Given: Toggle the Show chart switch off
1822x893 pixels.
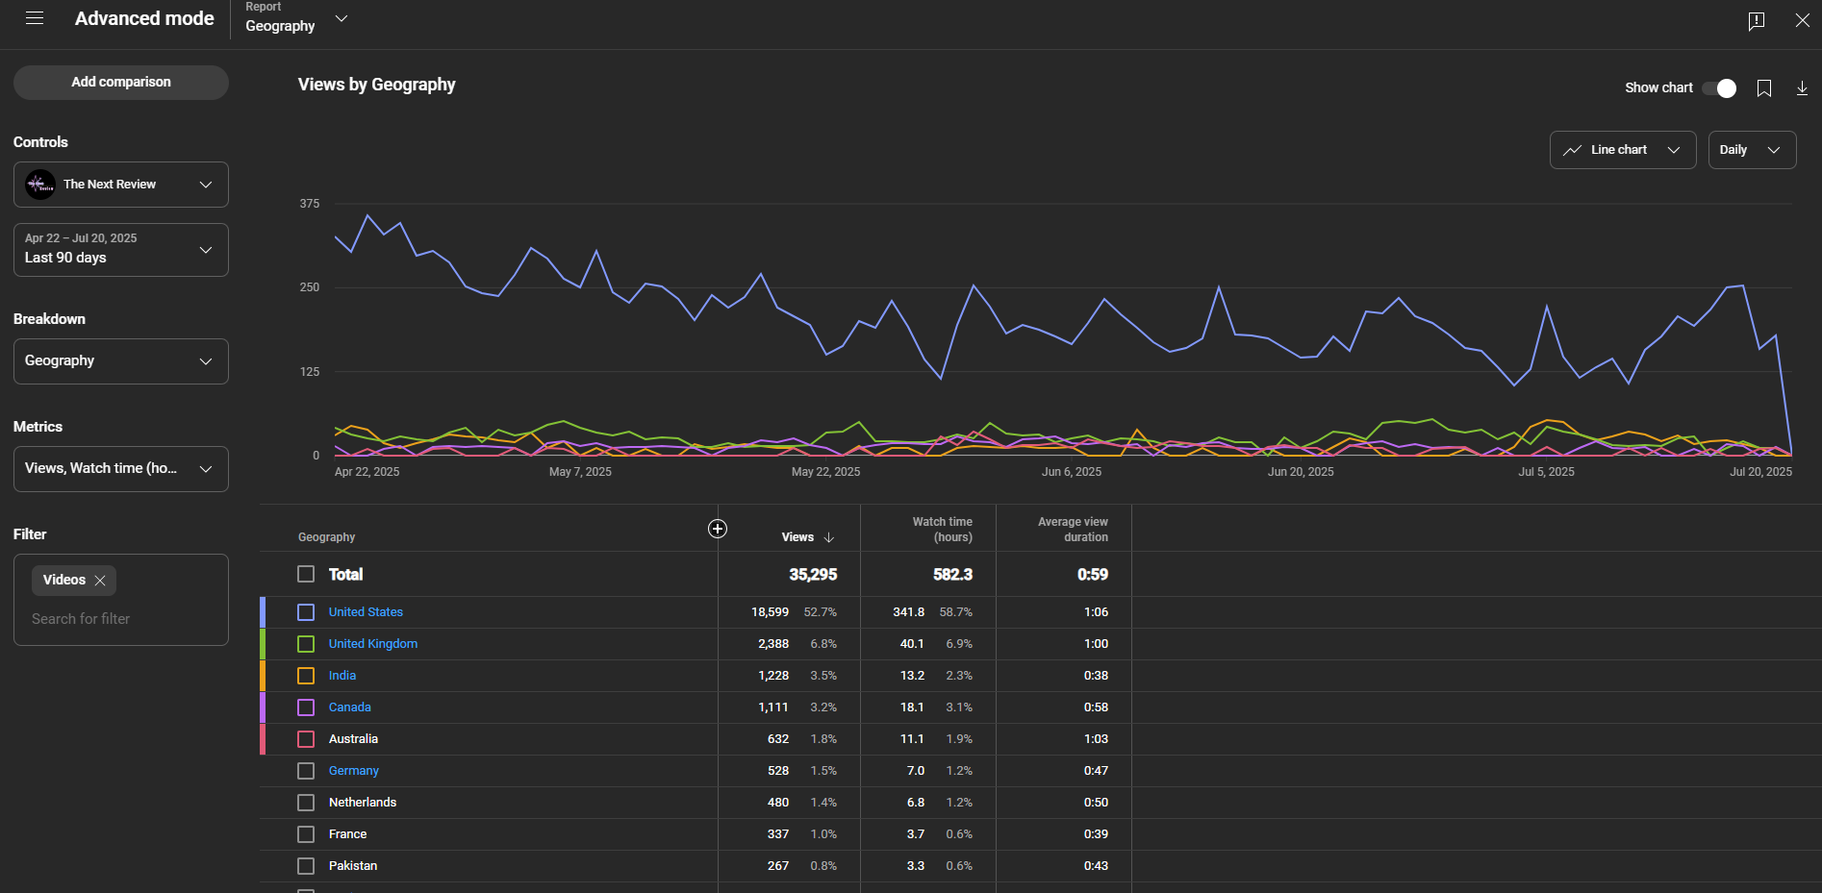Looking at the screenshot, I should [1719, 88].
